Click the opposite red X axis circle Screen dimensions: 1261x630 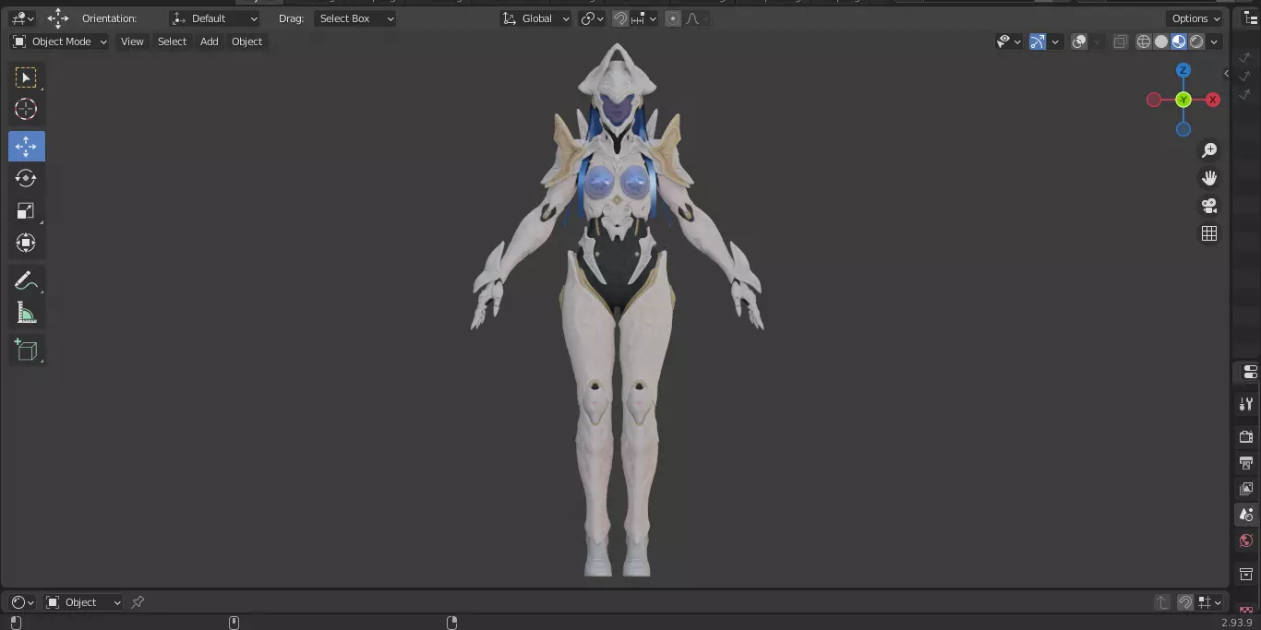pos(1154,100)
